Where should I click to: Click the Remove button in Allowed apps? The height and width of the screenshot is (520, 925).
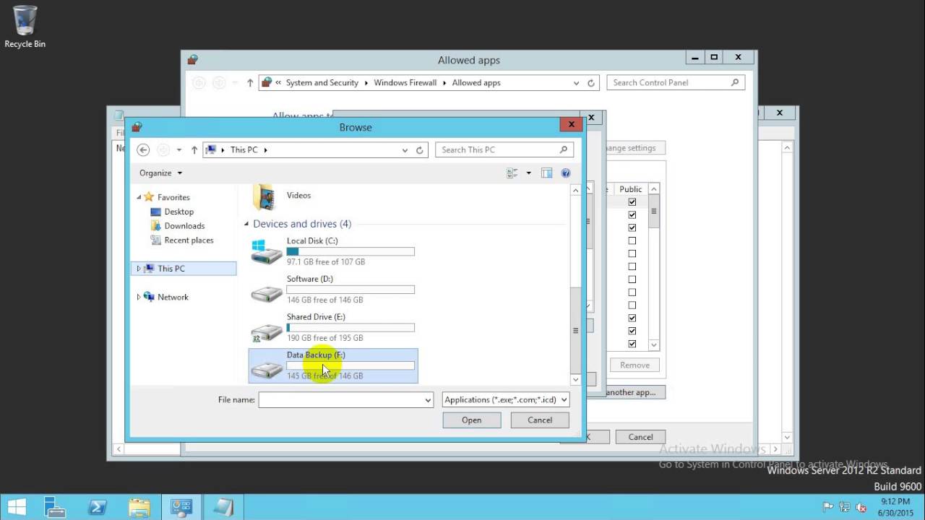click(x=634, y=365)
